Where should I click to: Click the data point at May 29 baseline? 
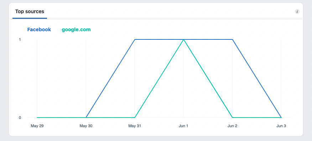pos(37,118)
